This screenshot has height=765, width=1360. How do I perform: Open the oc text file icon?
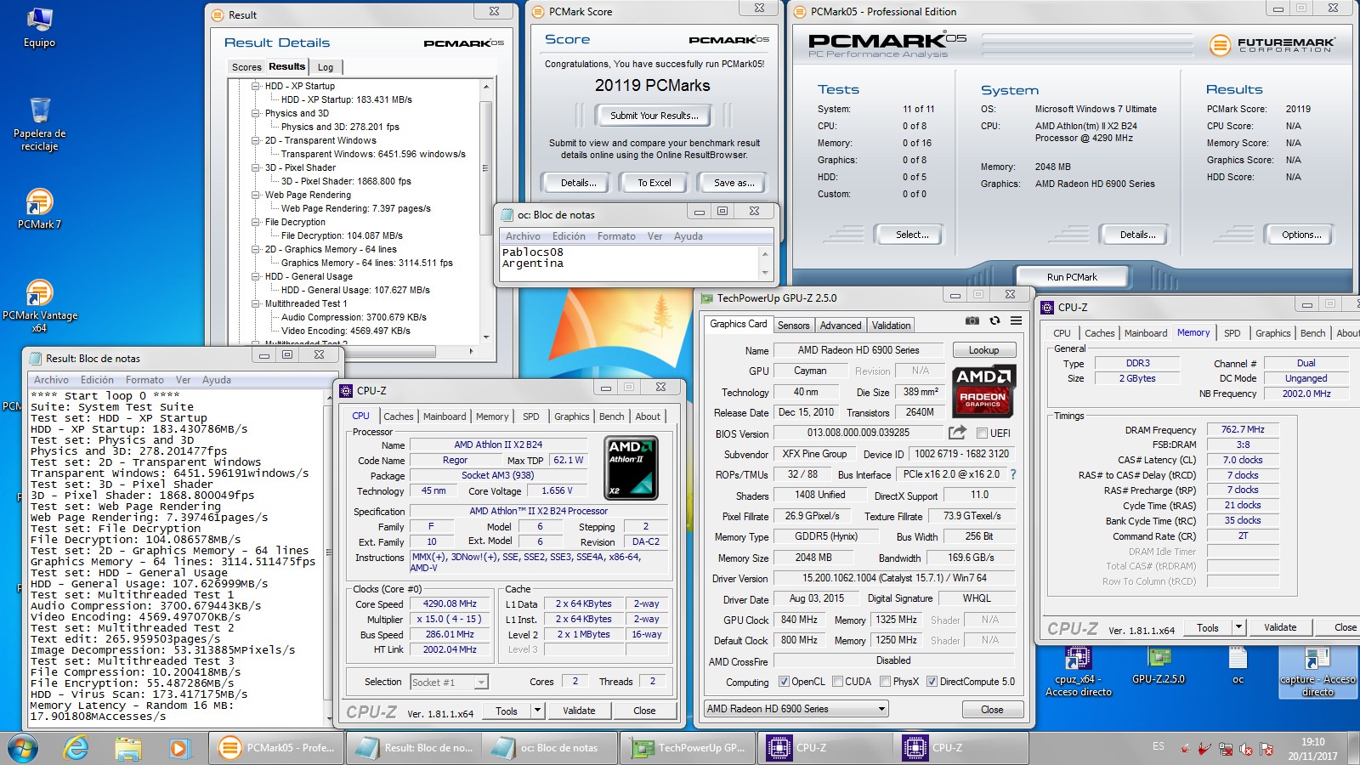1238,666
